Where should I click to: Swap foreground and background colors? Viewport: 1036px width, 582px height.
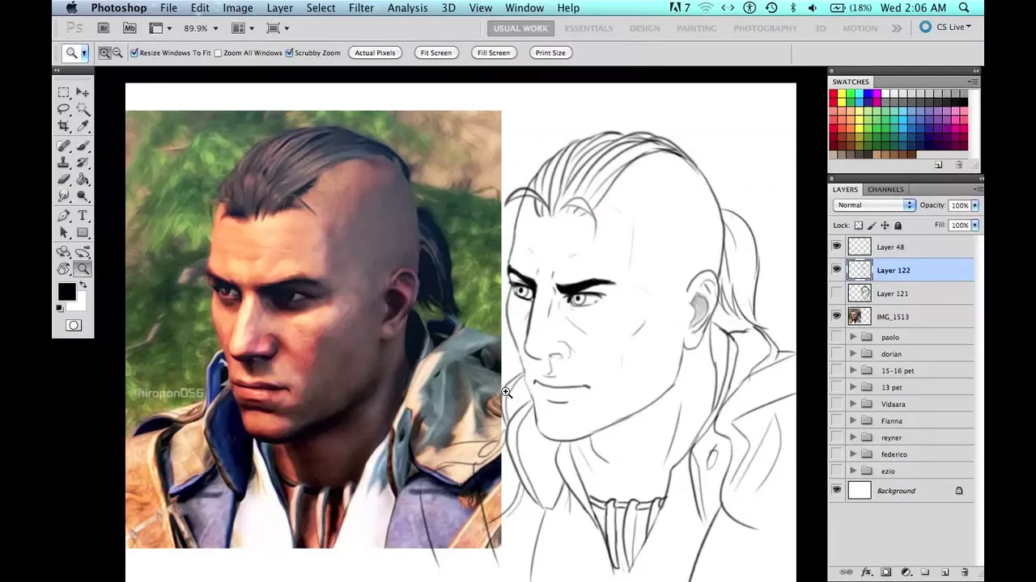tap(82, 285)
